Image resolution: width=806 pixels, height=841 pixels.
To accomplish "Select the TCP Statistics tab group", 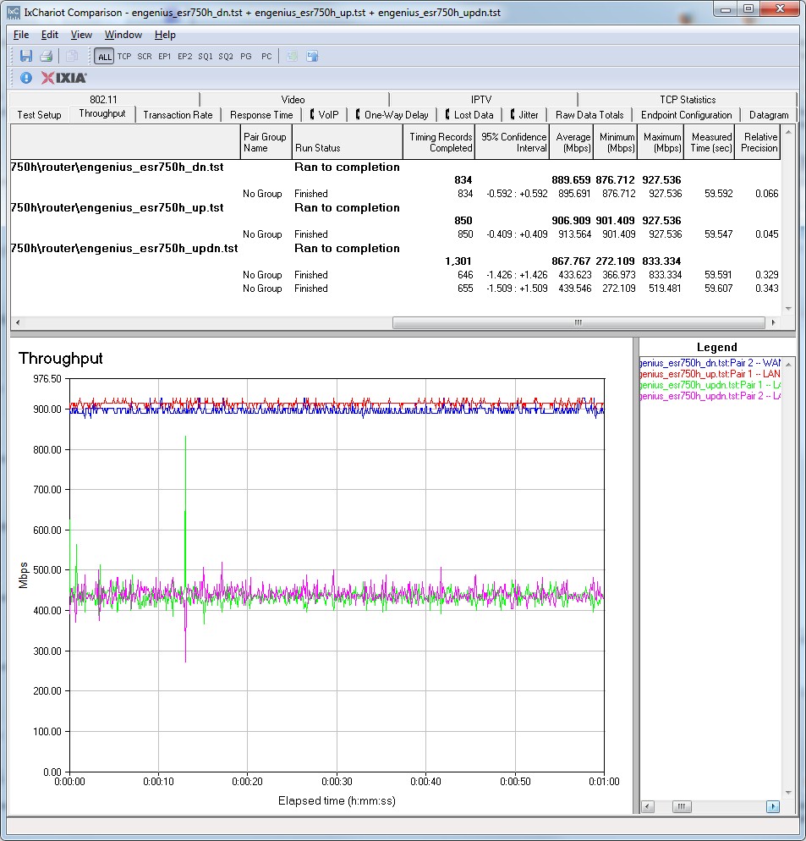I will click(x=688, y=99).
